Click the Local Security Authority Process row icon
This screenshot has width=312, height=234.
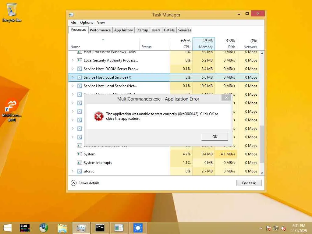click(x=80, y=60)
